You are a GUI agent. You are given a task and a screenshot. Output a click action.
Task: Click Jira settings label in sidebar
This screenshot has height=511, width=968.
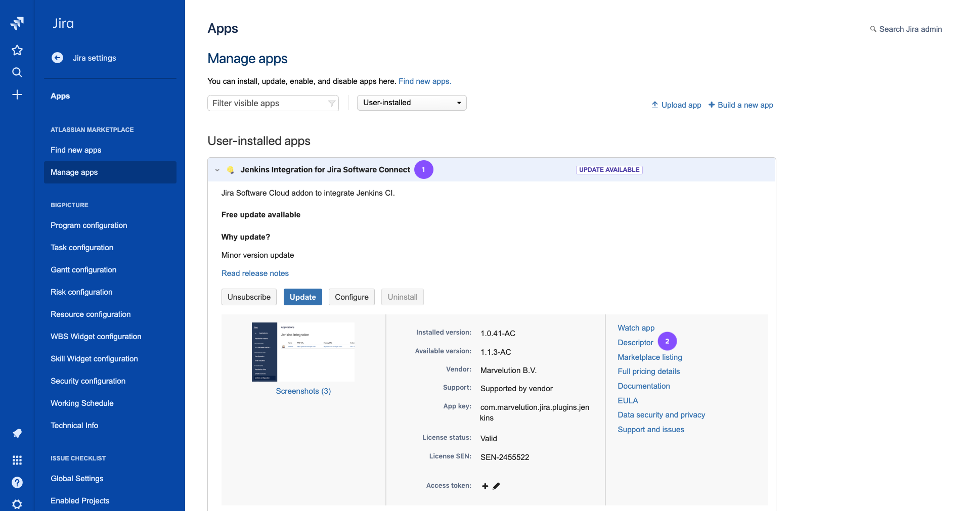click(95, 58)
